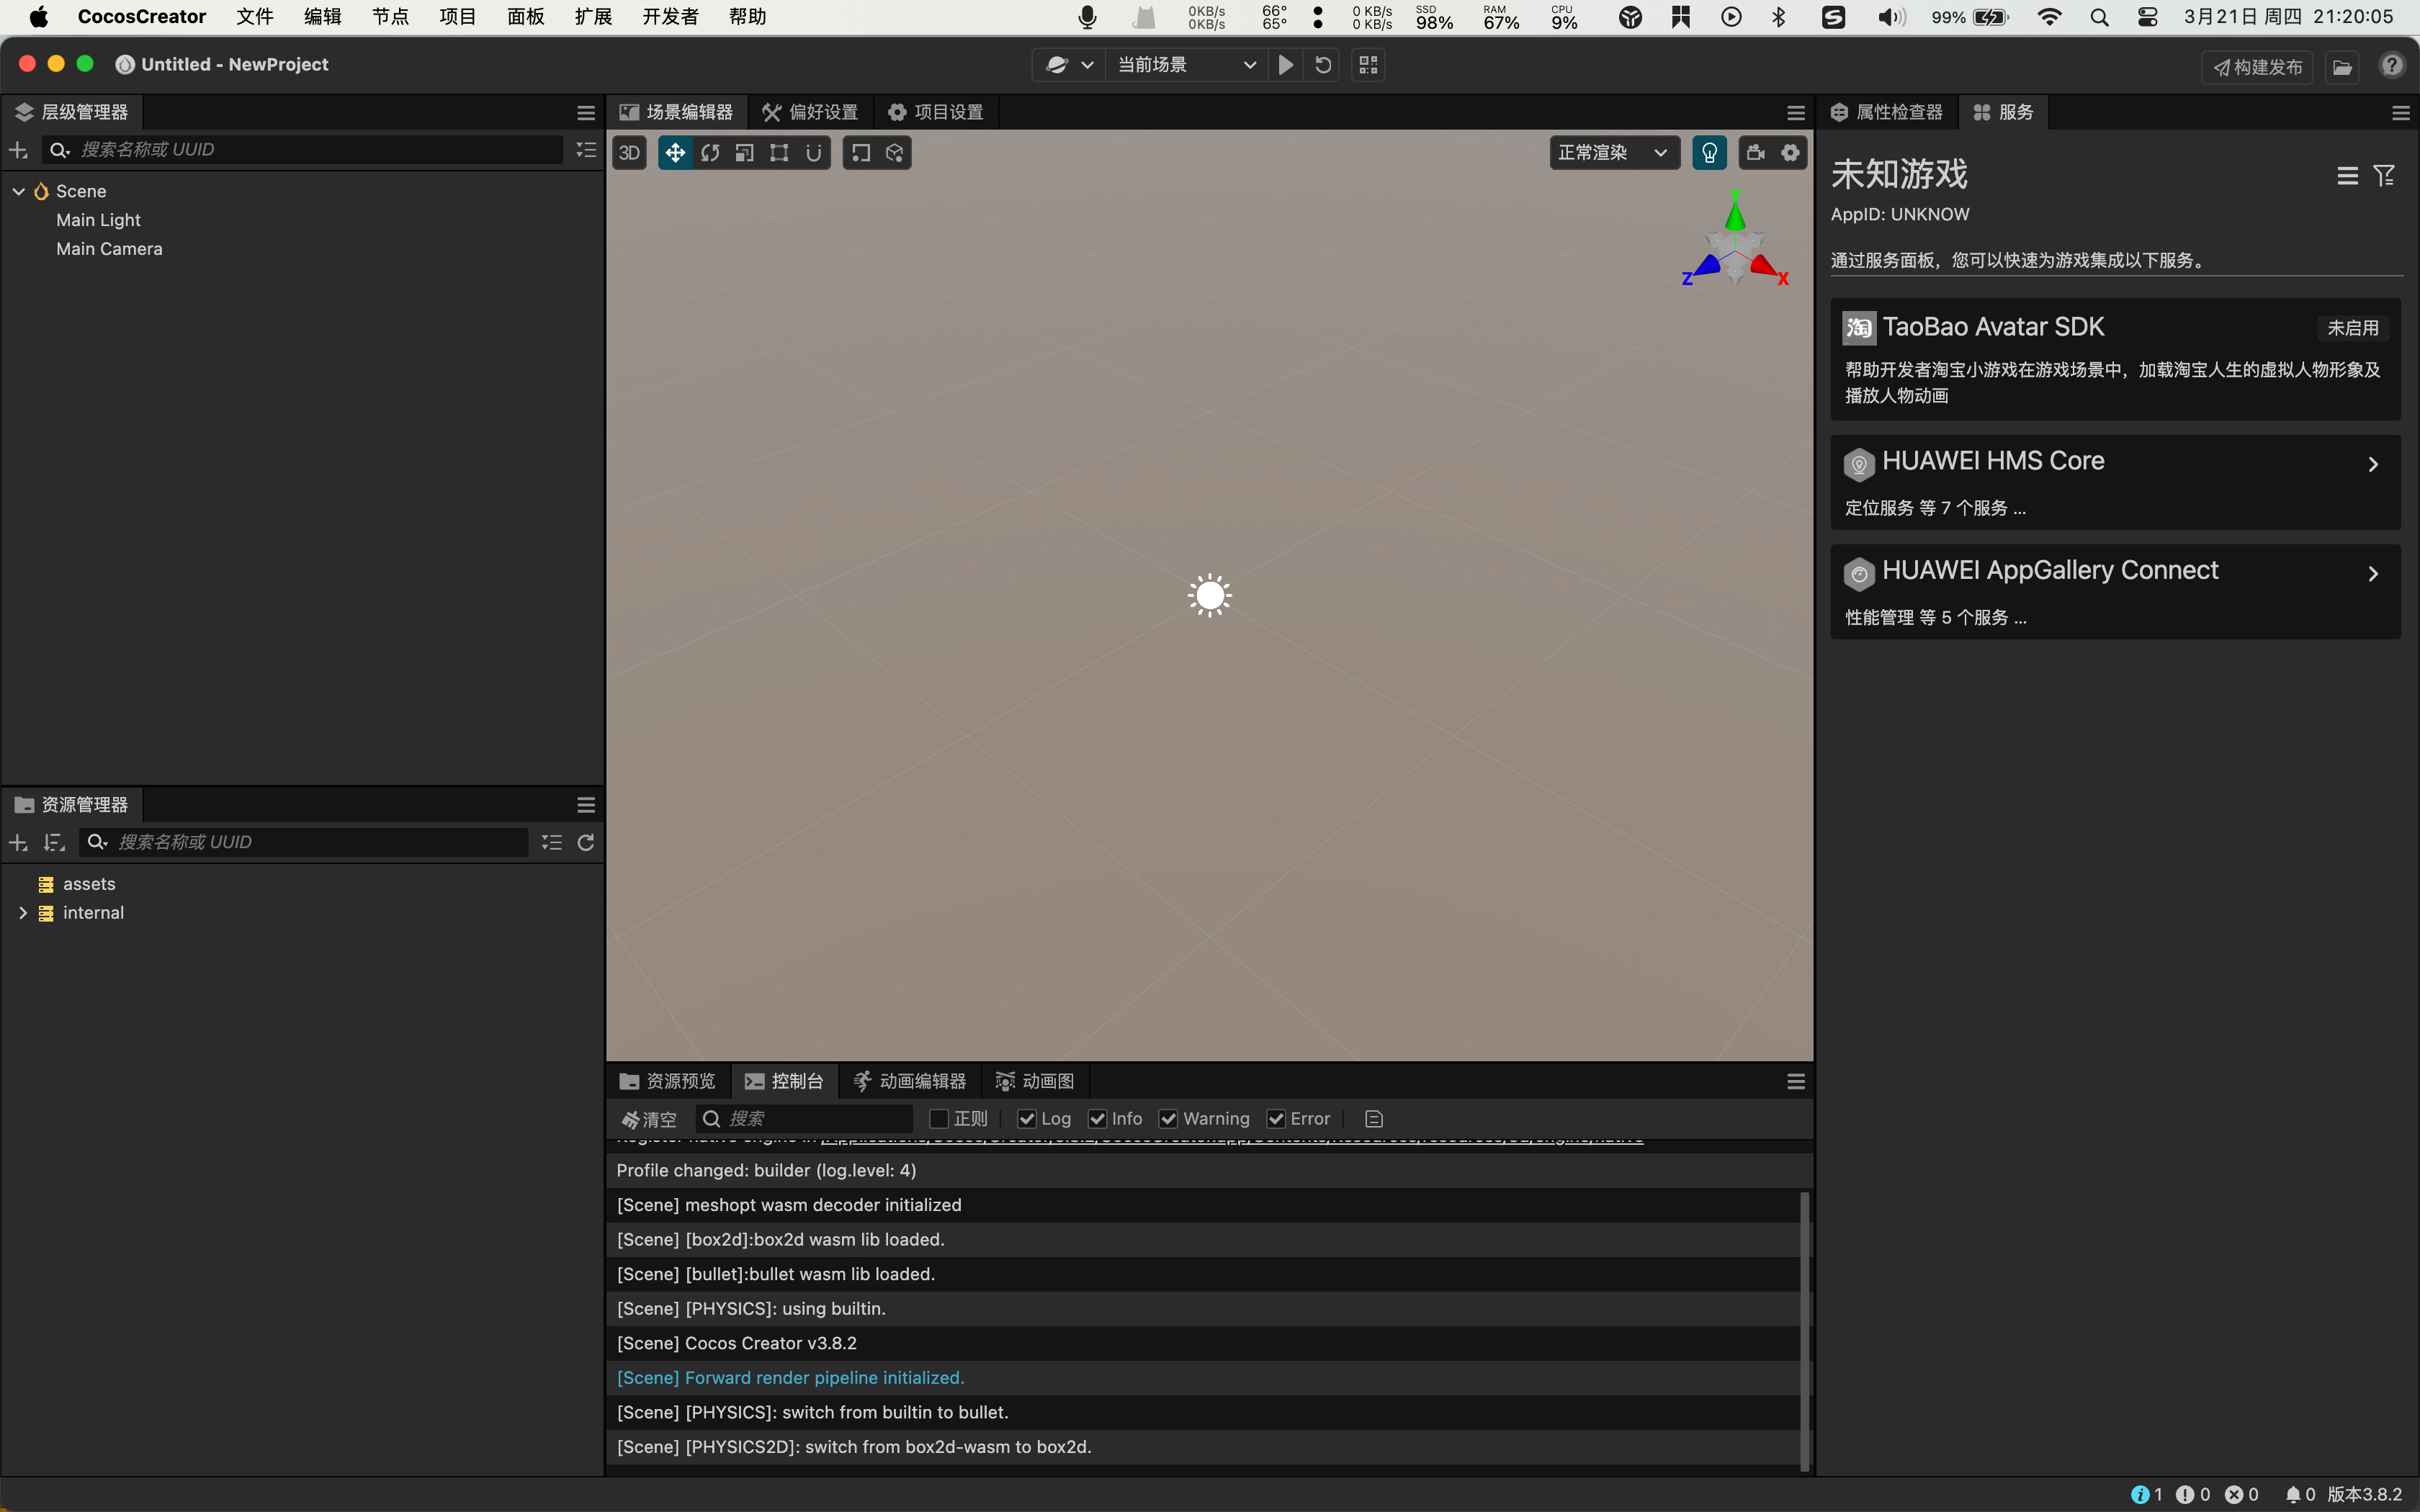Toggle 3D view mode button
Screen dimensions: 2420x1512
(x=629, y=153)
